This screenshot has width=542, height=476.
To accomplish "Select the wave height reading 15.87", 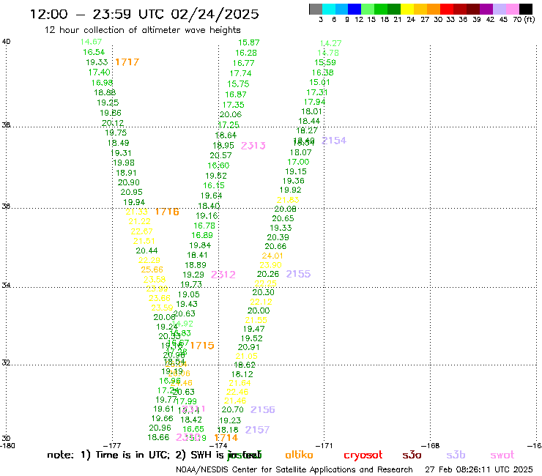I will click(x=248, y=42).
